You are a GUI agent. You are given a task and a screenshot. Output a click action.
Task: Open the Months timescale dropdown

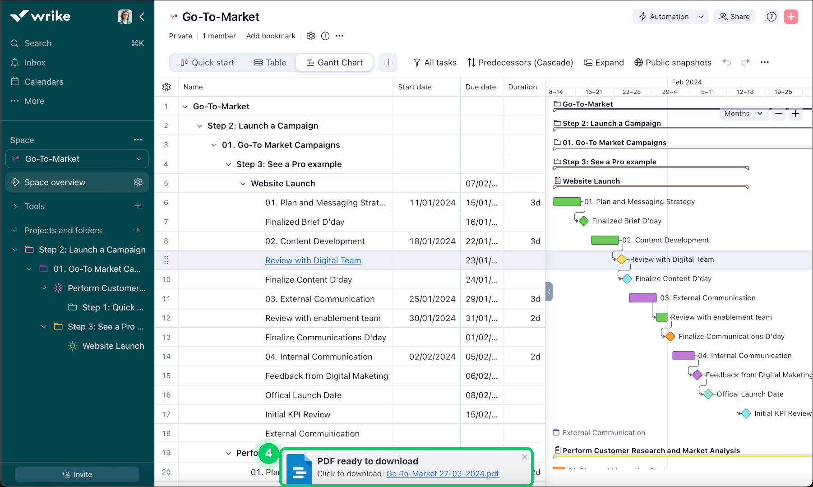click(744, 113)
